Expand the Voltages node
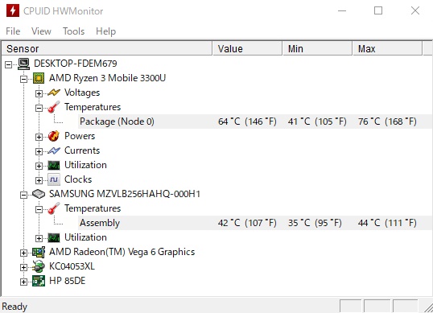This screenshot has width=433, height=313. tap(39, 94)
